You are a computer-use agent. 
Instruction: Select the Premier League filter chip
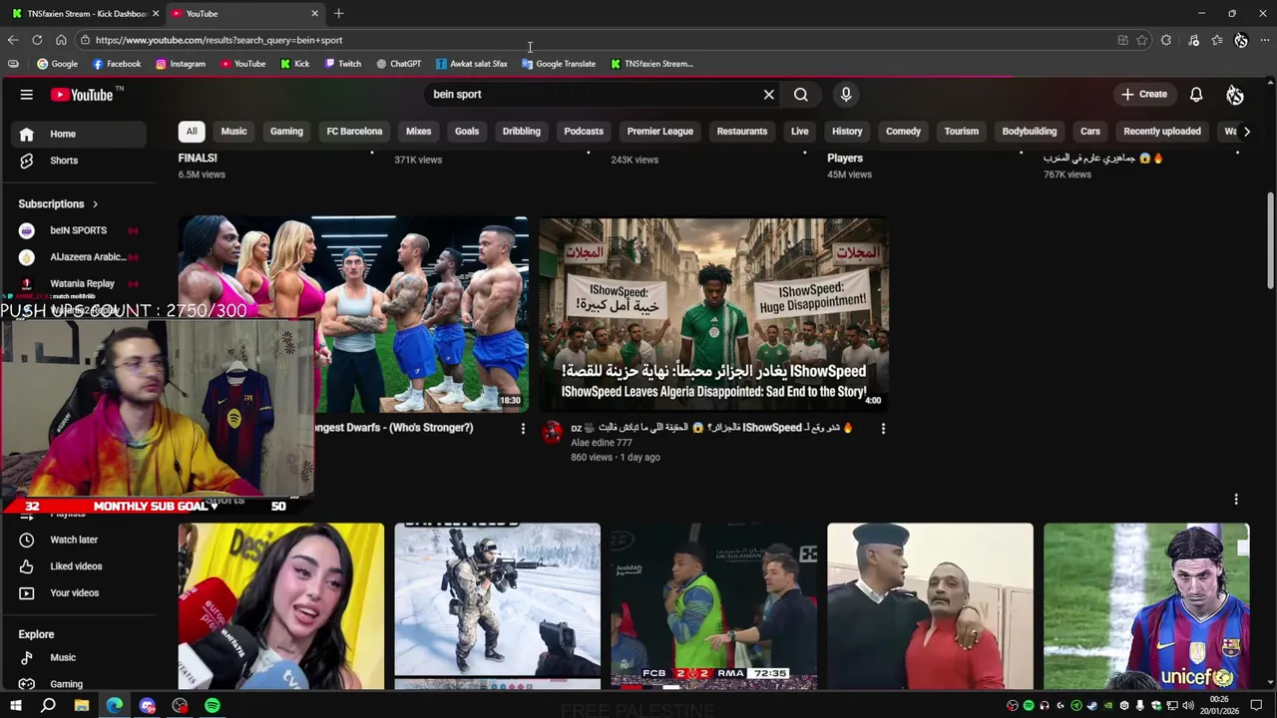pos(660,132)
